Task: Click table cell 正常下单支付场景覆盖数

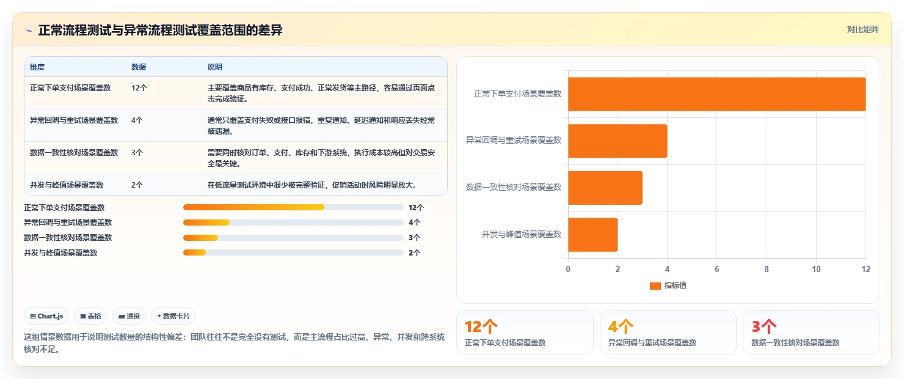Action: coord(70,88)
